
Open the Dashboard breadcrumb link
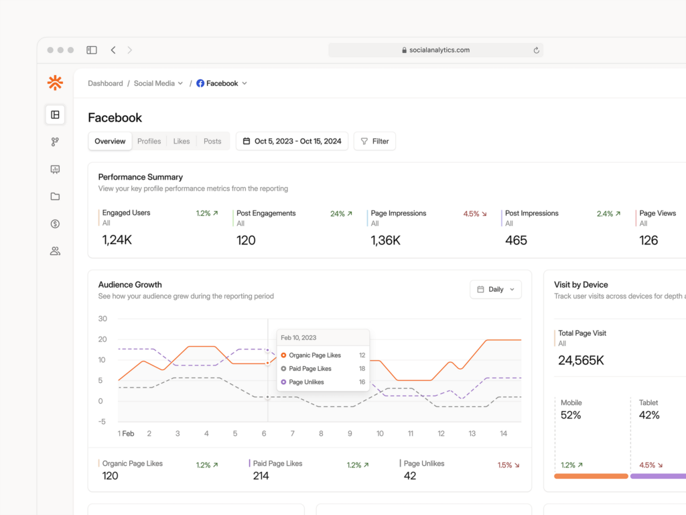click(x=105, y=83)
